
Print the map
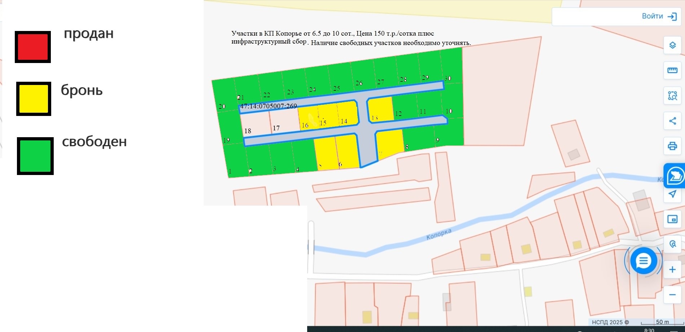[x=672, y=146]
